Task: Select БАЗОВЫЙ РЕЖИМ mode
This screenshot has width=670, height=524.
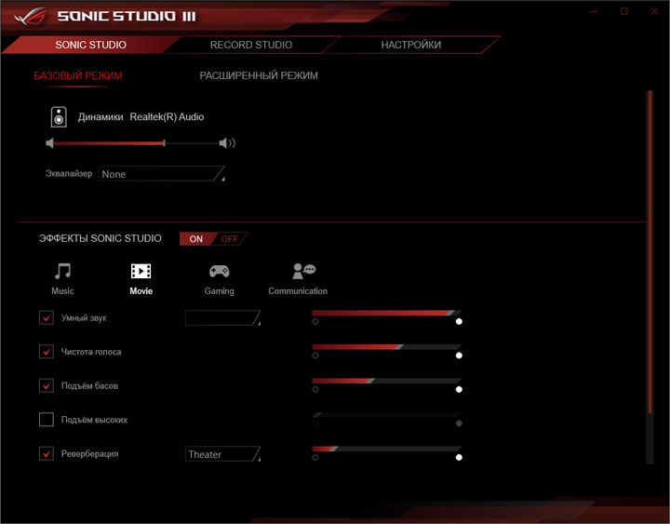Action: pos(78,75)
